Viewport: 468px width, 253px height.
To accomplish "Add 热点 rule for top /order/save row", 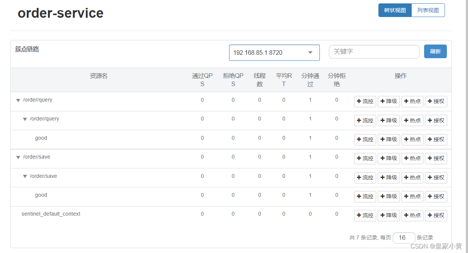I will pyautogui.click(x=412, y=159).
